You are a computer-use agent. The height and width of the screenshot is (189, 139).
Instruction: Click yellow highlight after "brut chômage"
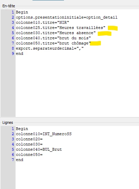(x=95, y=43)
